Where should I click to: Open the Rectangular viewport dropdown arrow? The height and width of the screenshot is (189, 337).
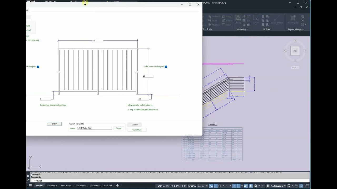pyautogui.click(x=293, y=25)
